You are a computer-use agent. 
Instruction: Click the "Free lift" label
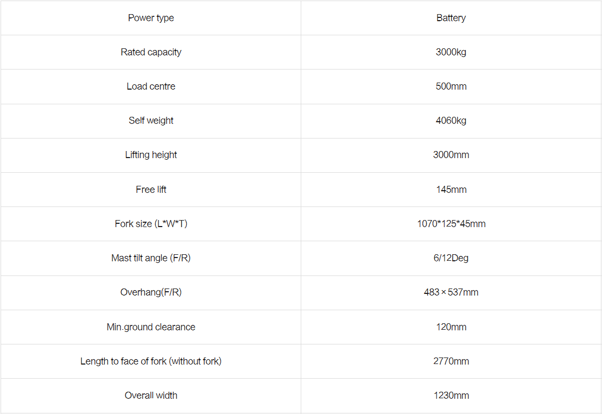(x=151, y=190)
